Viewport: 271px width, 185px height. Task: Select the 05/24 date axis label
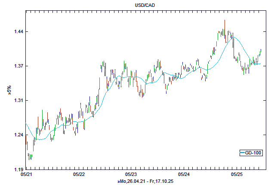(x=184, y=175)
